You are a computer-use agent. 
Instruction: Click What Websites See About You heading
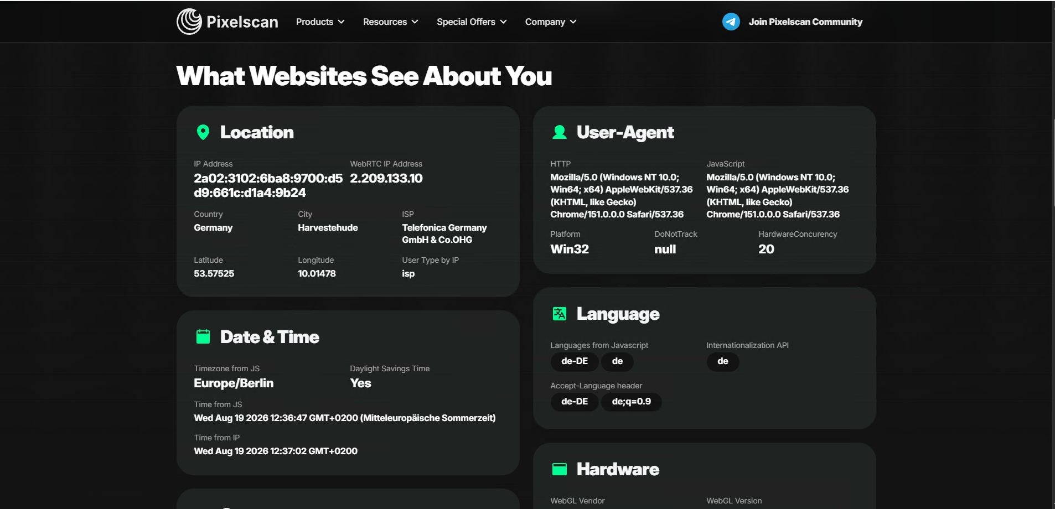[364, 76]
